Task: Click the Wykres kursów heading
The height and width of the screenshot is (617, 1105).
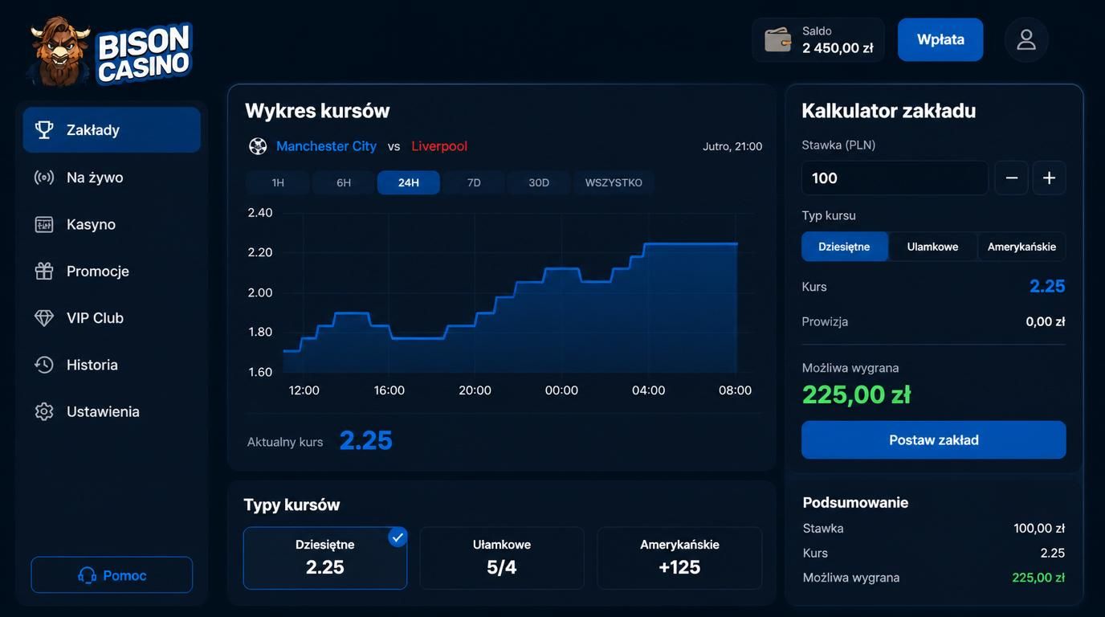Action: tap(317, 111)
